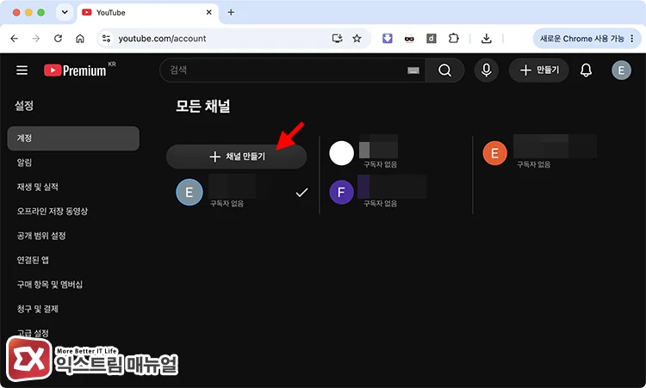Open 알림 settings
The width and height of the screenshot is (646, 388).
pyautogui.click(x=24, y=163)
